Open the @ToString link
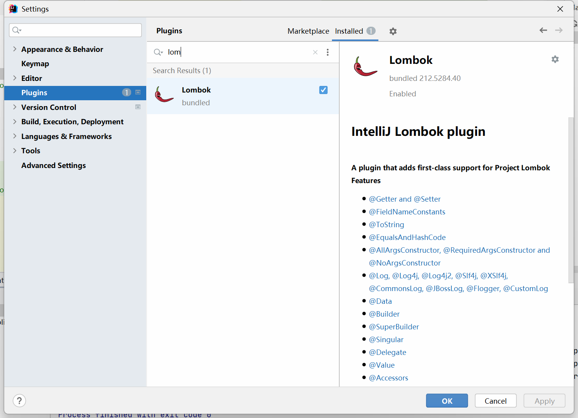This screenshot has width=578, height=418. click(386, 224)
